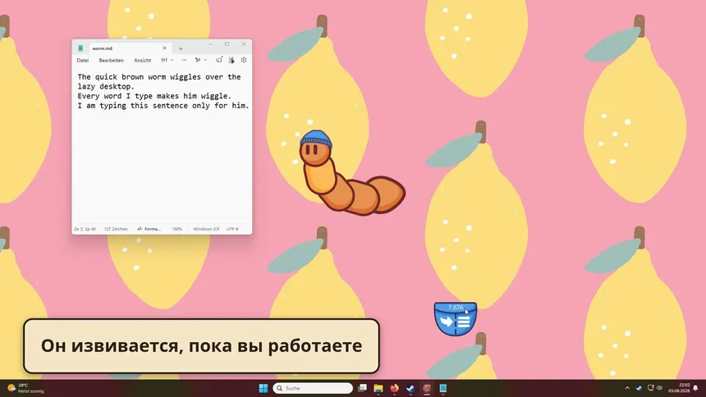
Task: Maximize the Notepad window
Action: pos(227,44)
